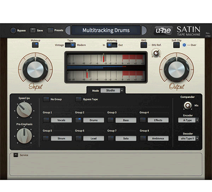212x192 pixels.
Task: Click the Compander section label
Action: 188,97
